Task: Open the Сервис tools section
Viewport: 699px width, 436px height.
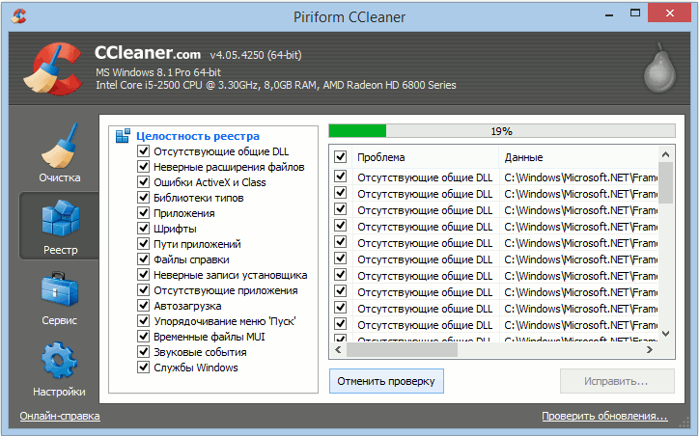Action: (60, 298)
